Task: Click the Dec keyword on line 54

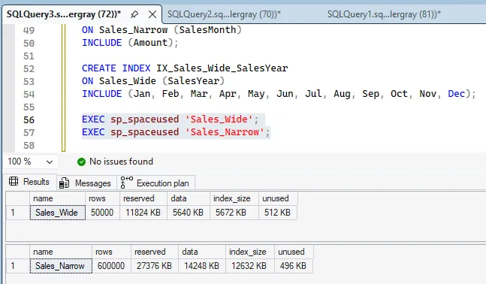Action: 456,94
